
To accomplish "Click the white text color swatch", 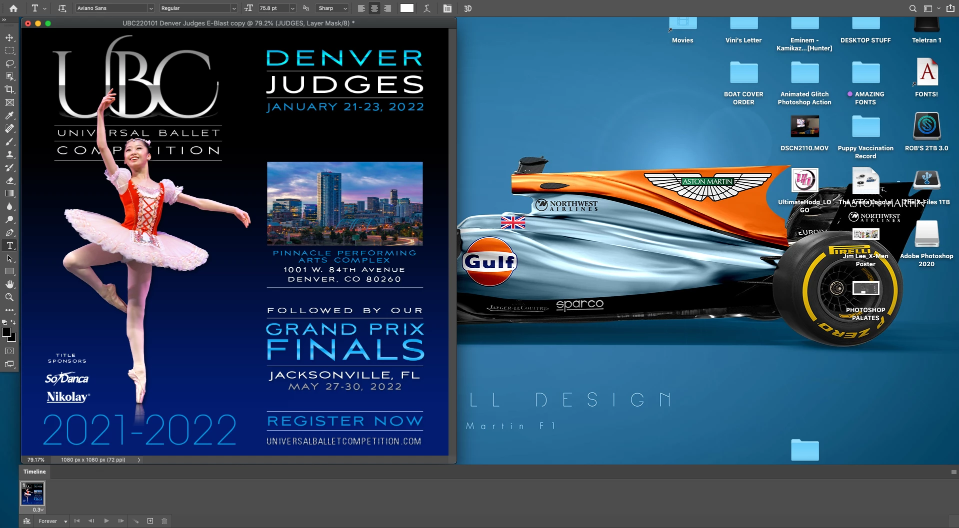I will (407, 8).
